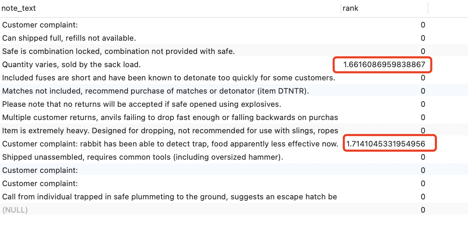This screenshot has height=231, width=468.
Task: Select the 'Matches not included' note cell
Action: 156,91
